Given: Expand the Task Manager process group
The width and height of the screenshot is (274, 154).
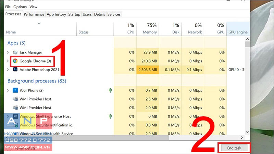Looking at the screenshot, I should (x=8, y=52).
